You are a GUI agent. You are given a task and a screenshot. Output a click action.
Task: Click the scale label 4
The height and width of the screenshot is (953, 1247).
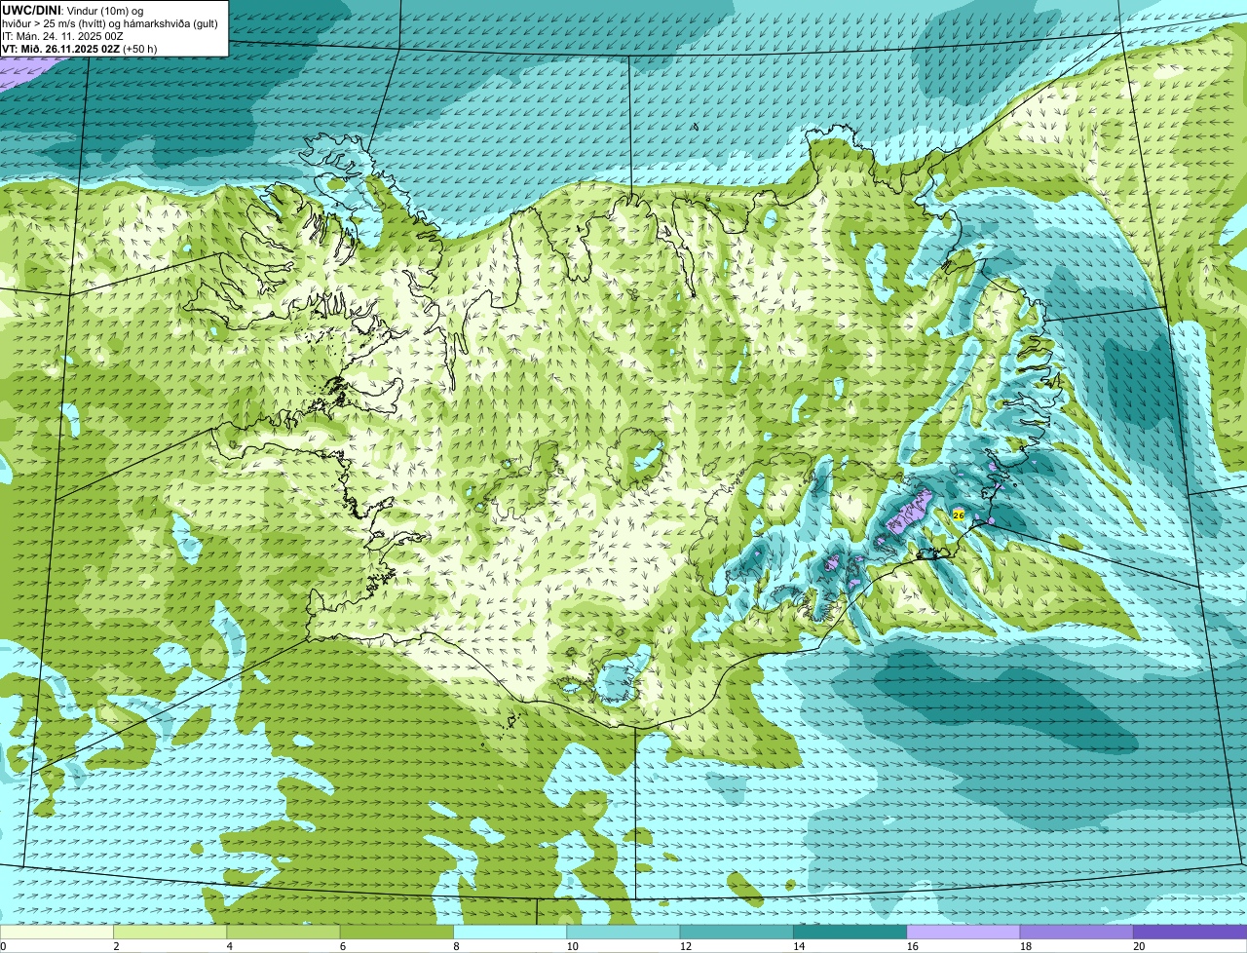[x=229, y=946]
